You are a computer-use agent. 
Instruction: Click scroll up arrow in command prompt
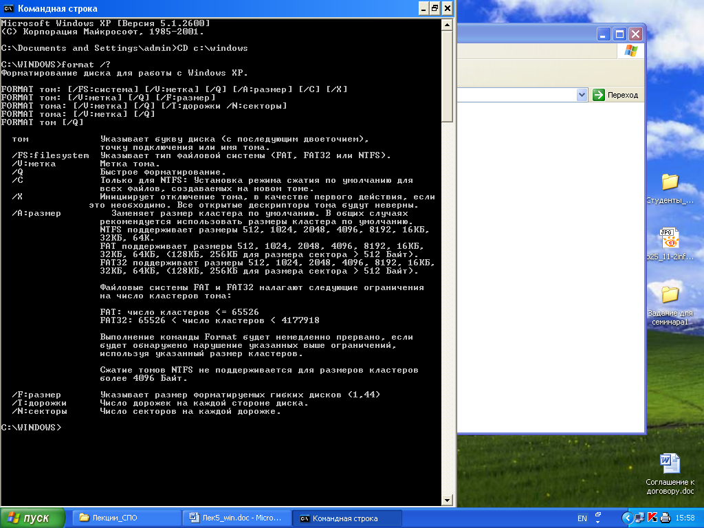(x=447, y=25)
